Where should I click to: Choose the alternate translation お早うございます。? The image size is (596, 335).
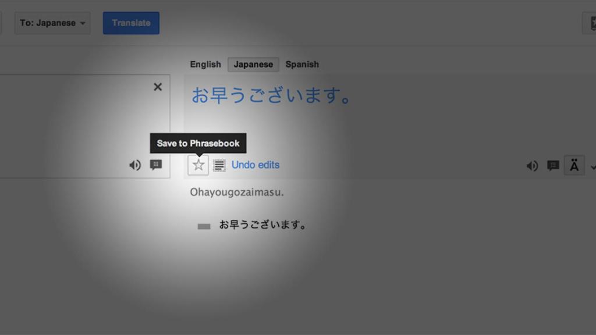(262, 225)
